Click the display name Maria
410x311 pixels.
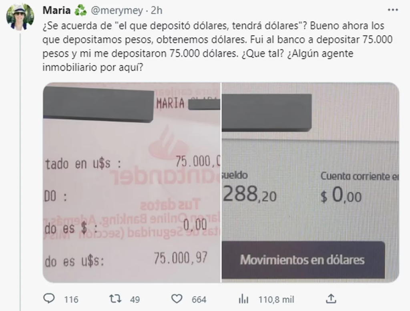point(56,10)
